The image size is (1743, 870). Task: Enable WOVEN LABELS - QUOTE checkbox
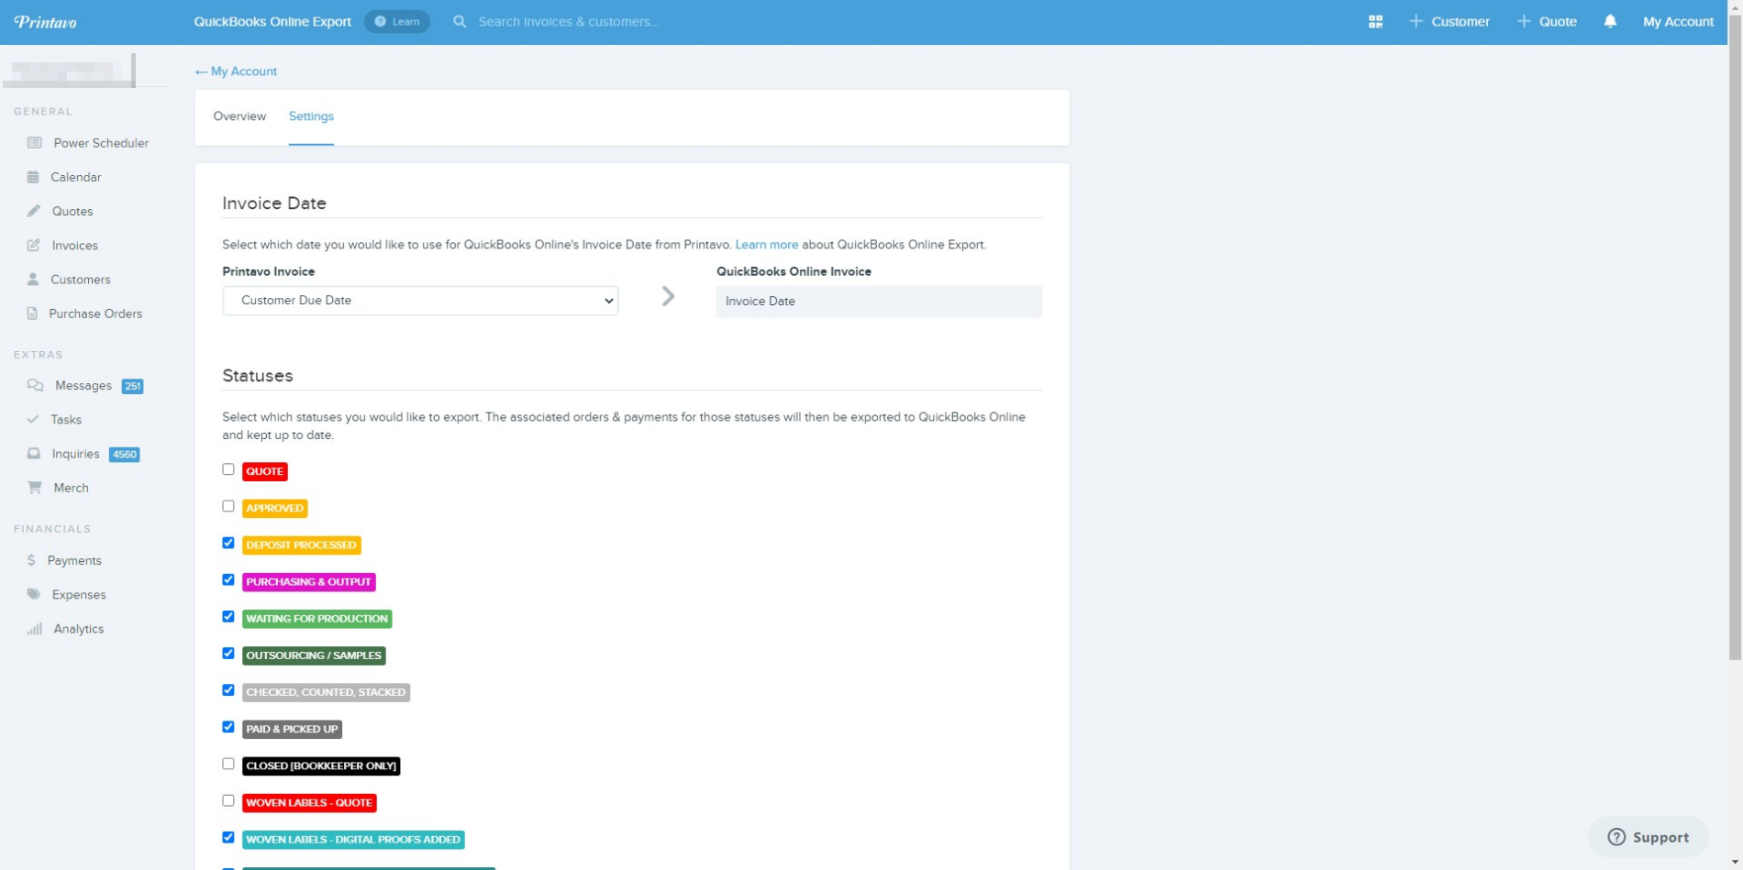(228, 800)
